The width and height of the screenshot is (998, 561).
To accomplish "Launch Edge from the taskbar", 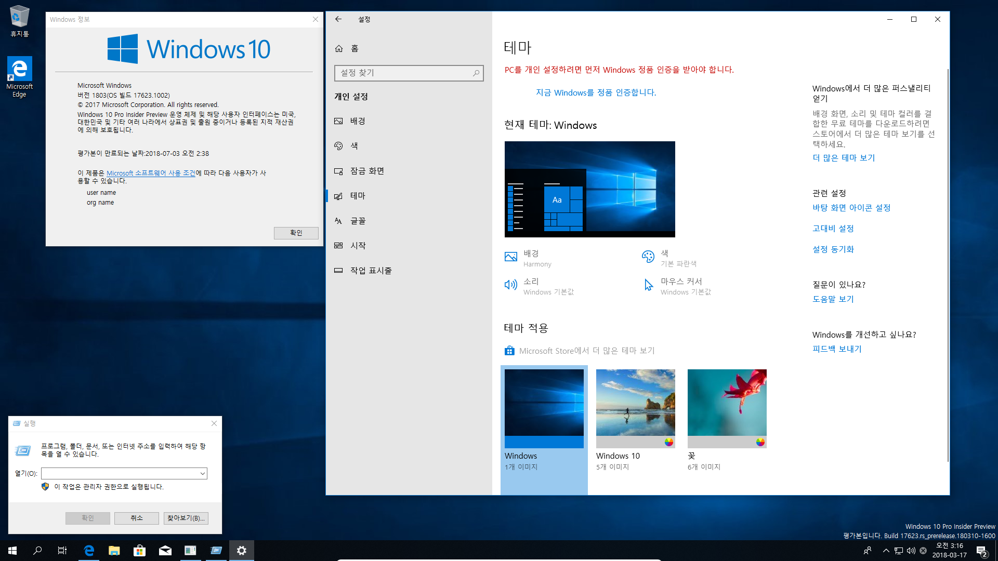I will click(89, 551).
